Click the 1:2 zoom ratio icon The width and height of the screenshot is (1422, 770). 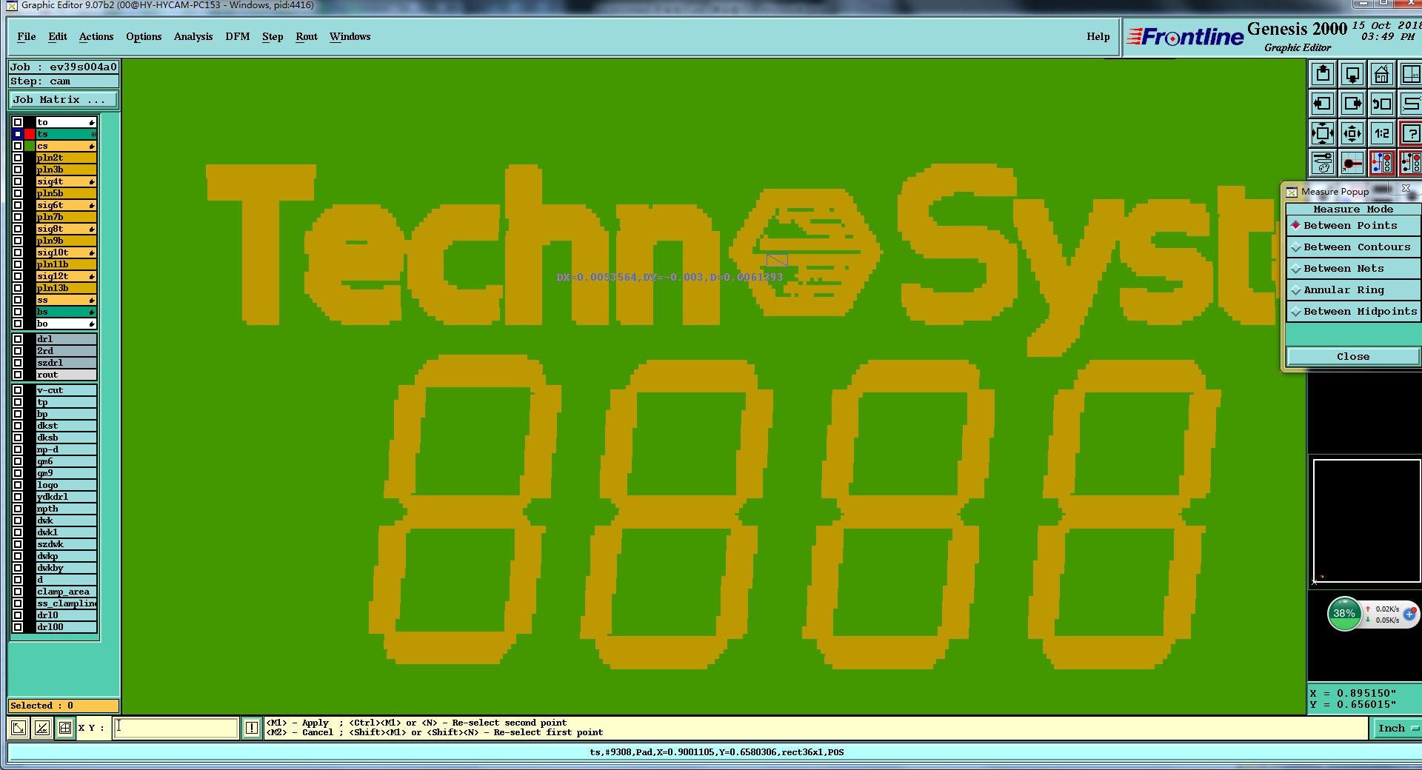point(1382,134)
